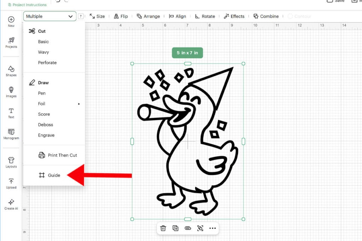This screenshot has height=241, width=362.
Task: Click the Upload icon
Action: pyautogui.click(x=11, y=183)
